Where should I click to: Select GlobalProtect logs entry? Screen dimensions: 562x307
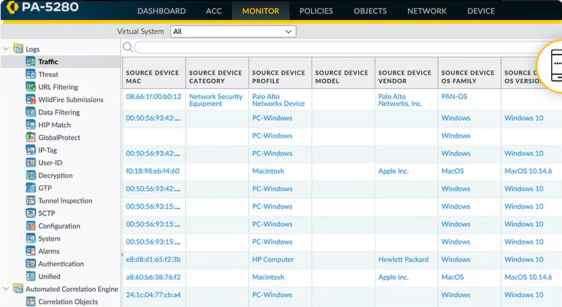point(59,137)
